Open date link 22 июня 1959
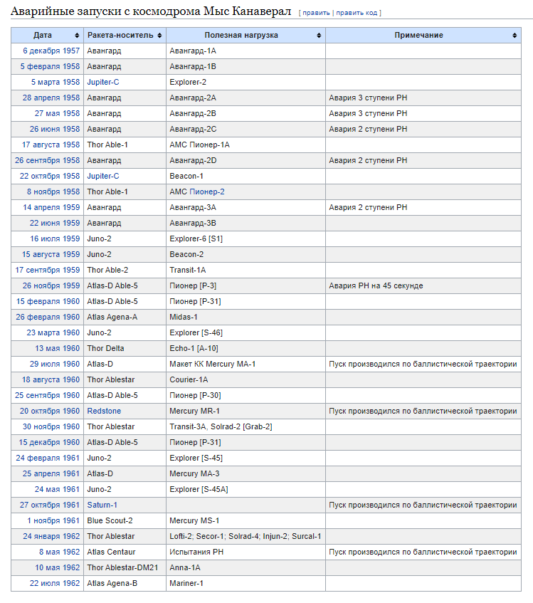This screenshot has height=603, width=533. coord(55,223)
